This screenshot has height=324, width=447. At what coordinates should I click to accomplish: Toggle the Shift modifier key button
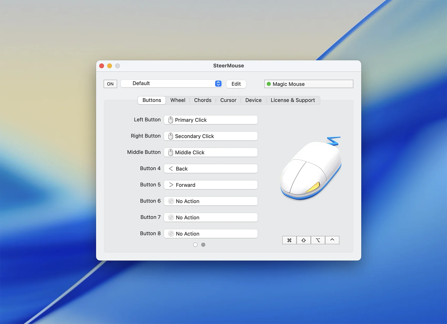pos(304,240)
